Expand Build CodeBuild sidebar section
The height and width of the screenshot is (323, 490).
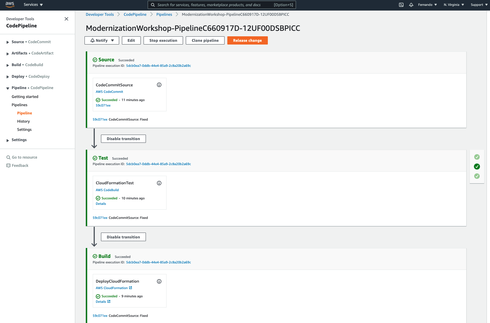[x=8, y=65]
